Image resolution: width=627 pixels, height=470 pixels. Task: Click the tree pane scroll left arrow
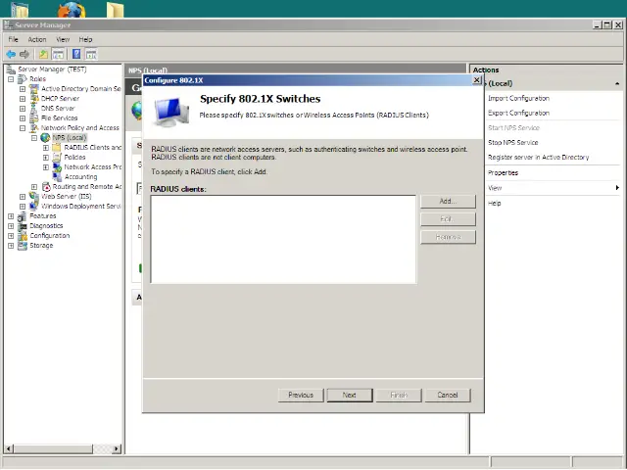click(9, 448)
